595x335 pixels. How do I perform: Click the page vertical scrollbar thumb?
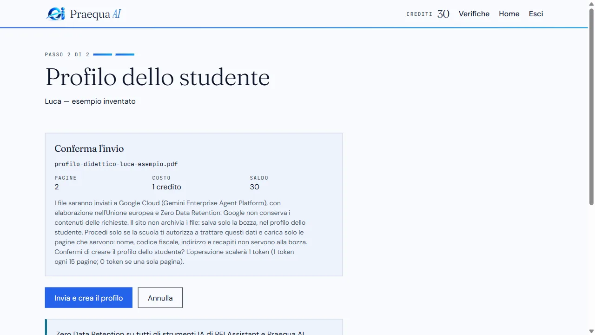coord(591,106)
